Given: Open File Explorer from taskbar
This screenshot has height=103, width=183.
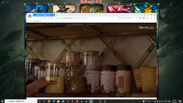Looking at the screenshot, I should [x=49, y=101].
